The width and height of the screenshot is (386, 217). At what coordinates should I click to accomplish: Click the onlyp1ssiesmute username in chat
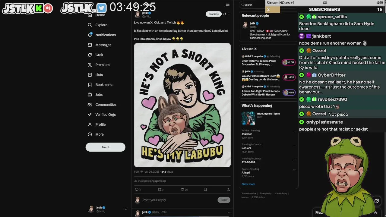pyautogui.click(x=324, y=122)
